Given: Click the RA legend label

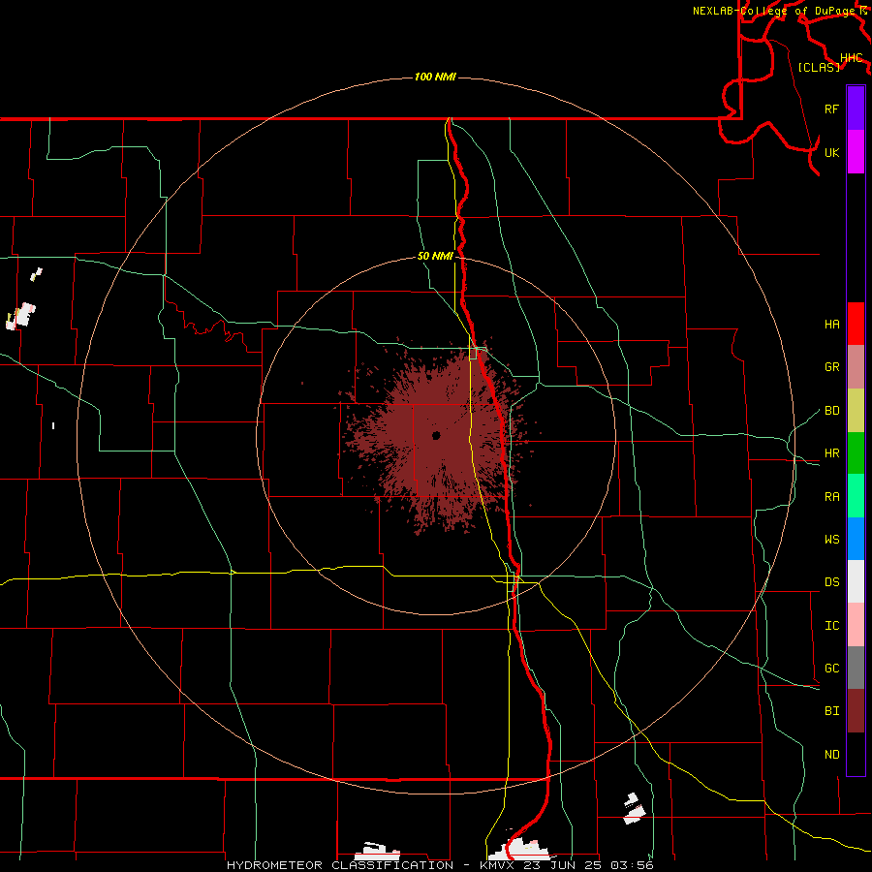Looking at the screenshot, I should 831,496.
